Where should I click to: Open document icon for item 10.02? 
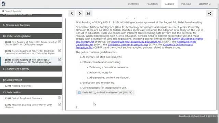tap(60, 50)
